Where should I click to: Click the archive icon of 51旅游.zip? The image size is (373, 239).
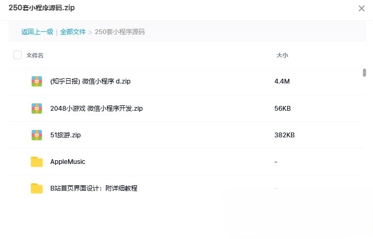point(37,135)
